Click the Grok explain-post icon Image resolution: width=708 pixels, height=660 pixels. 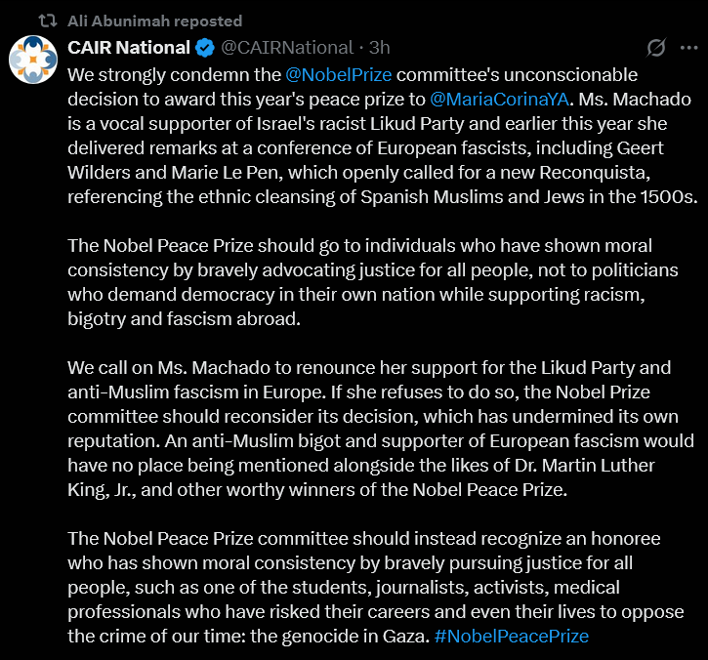(x=657, y=48)
